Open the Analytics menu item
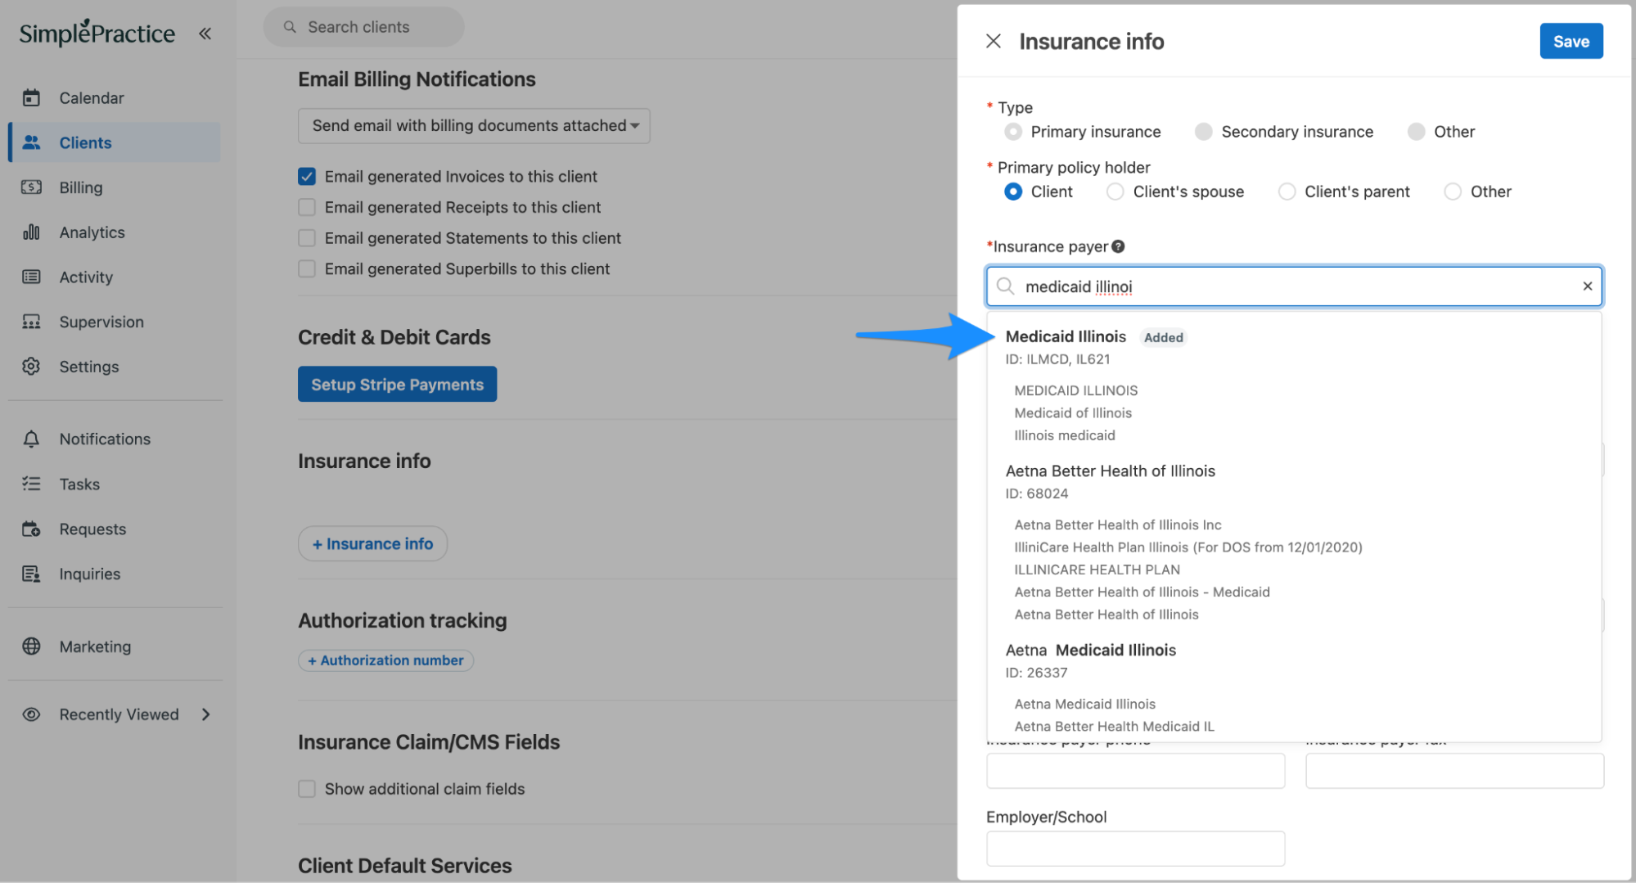Viewport: 1636px width, 883px height. (92, 232)
